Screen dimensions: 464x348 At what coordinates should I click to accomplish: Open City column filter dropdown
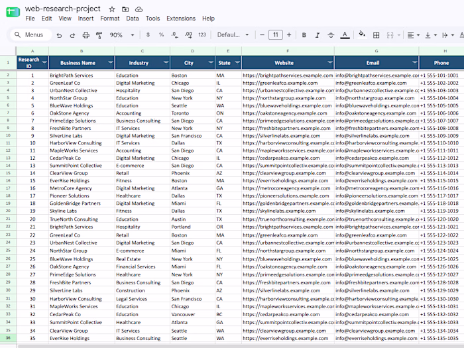[211, 63]
